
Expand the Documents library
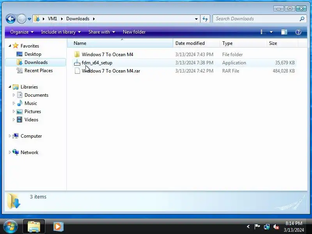coord(14,95)
